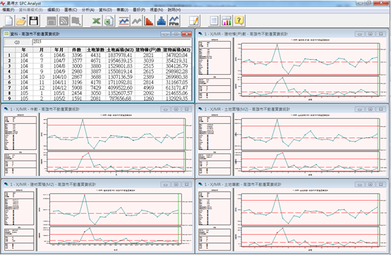Click the Excel spreadsheet document icon

(109, 20)
